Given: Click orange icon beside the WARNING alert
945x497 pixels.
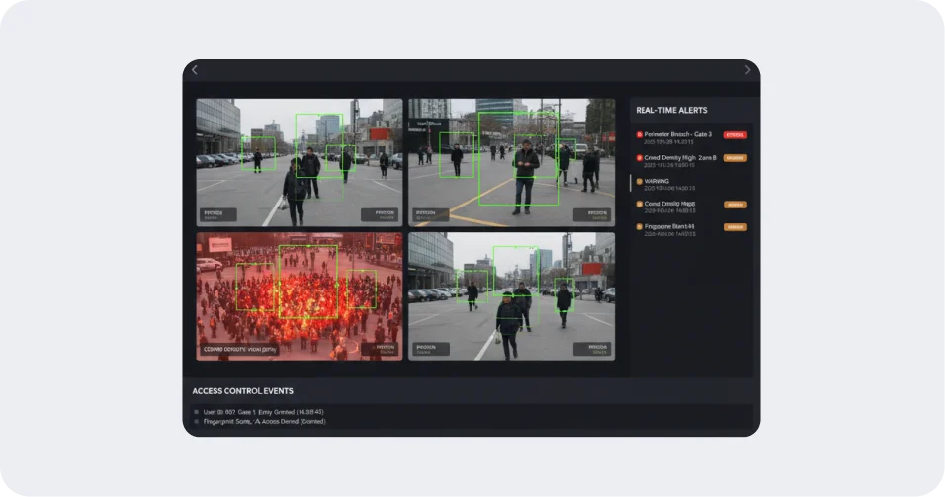Looking at the screenshot, I should point(639,182).
